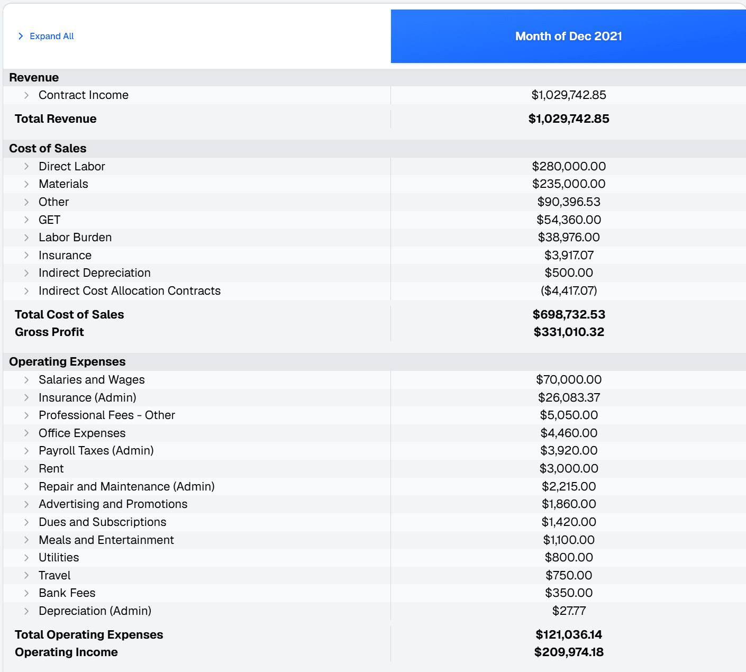This screenshot has height=672, width=746.
Task: Select the Meals and Entertainment label
Action: pyautogui.click(x=106, y=540)
